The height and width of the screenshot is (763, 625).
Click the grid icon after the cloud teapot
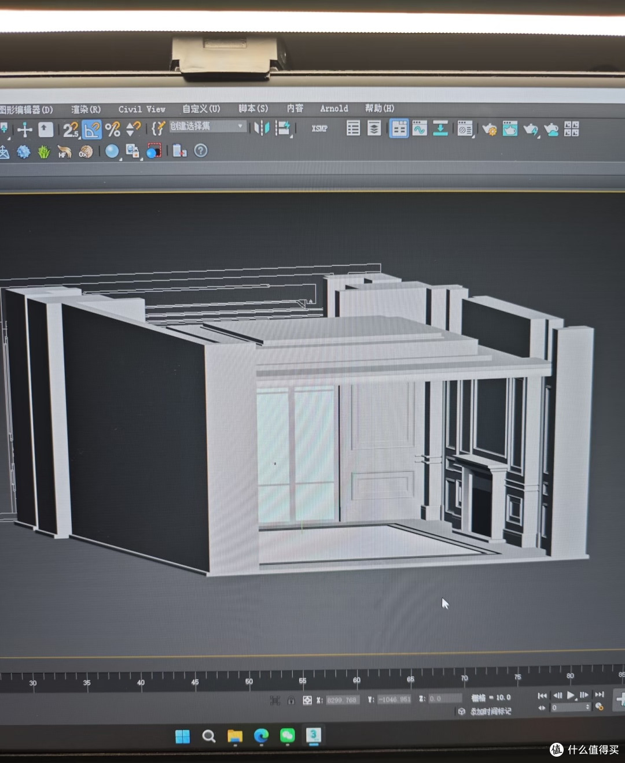point(571,129)
